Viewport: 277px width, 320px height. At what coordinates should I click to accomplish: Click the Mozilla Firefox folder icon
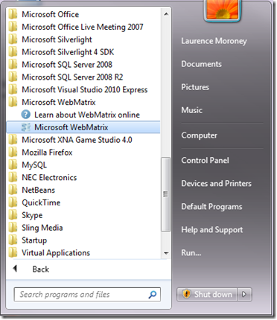13,153
